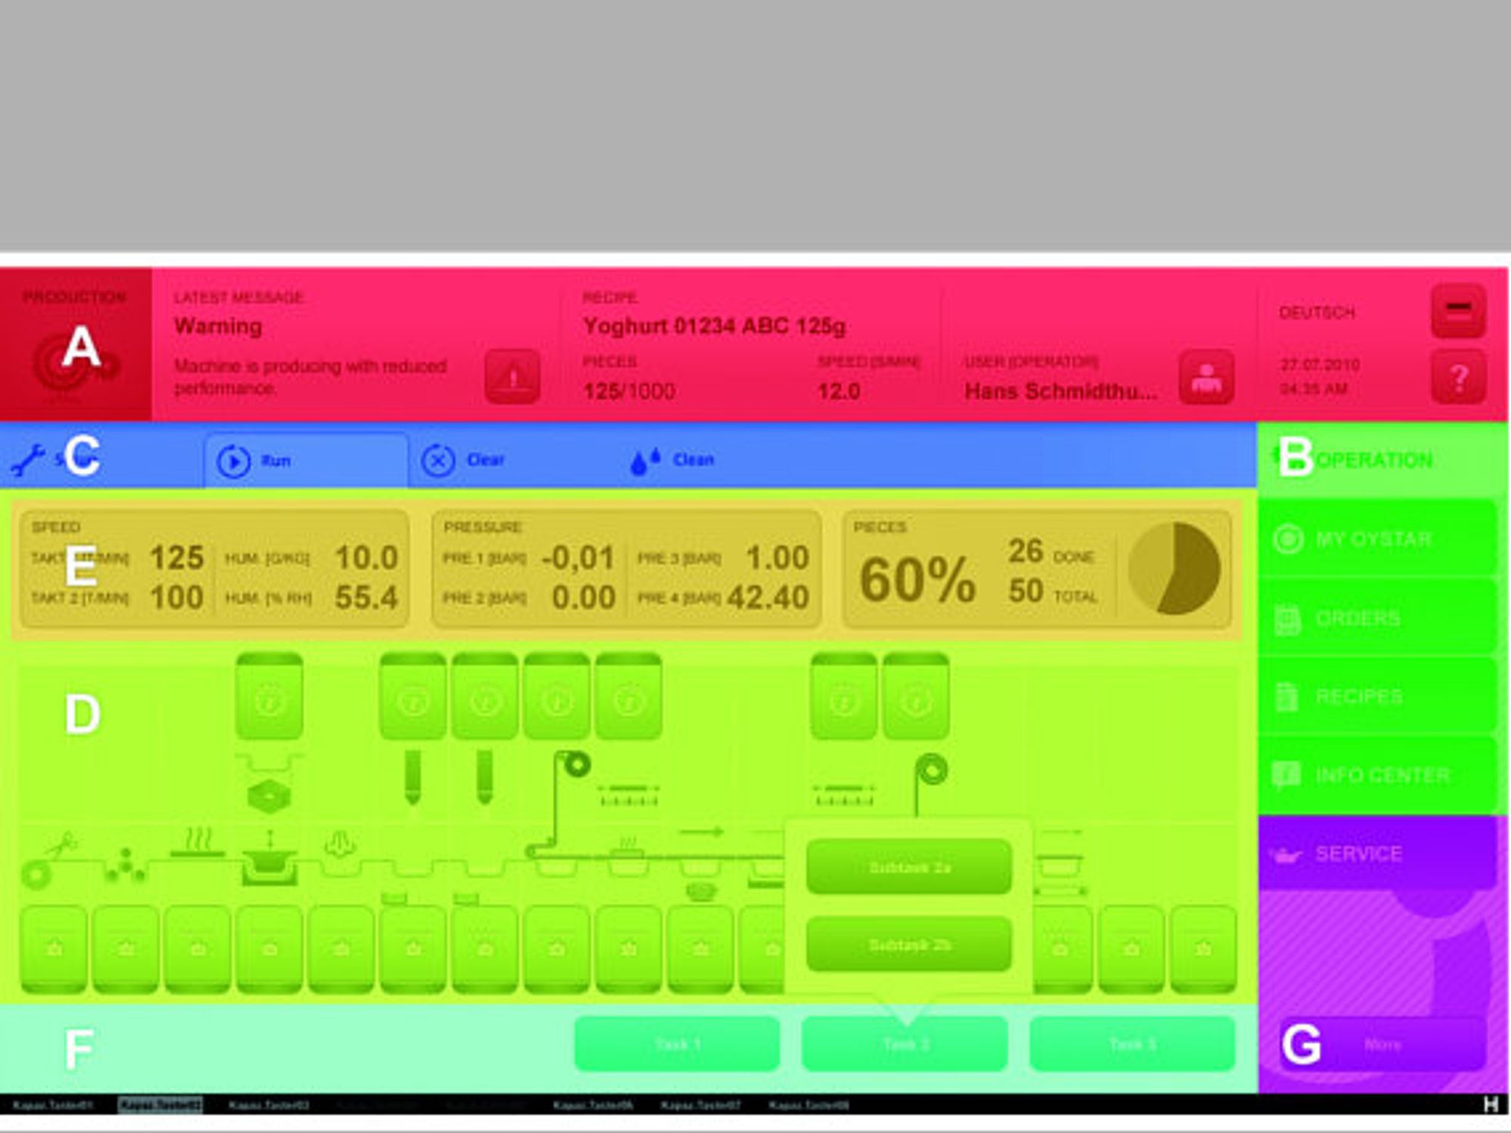
Task: Click Kapaz.Taster08 in bottom bar
Action: point(809,1105)
